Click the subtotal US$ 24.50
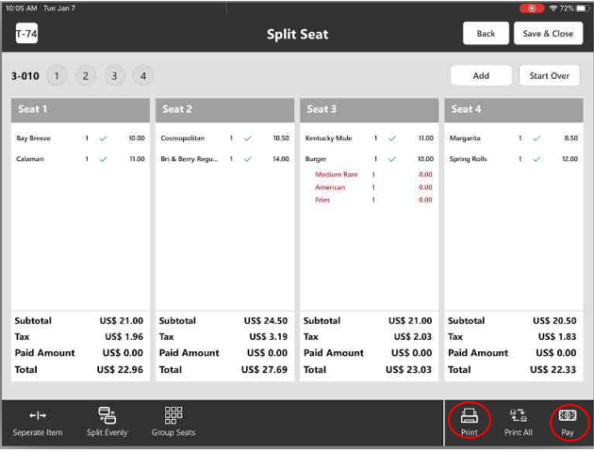This screenshot has width=594, height=452. 266,321
